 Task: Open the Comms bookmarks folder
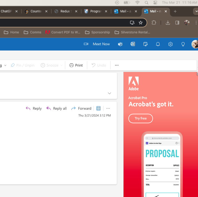pyautogui.click(x=32, y=32)
